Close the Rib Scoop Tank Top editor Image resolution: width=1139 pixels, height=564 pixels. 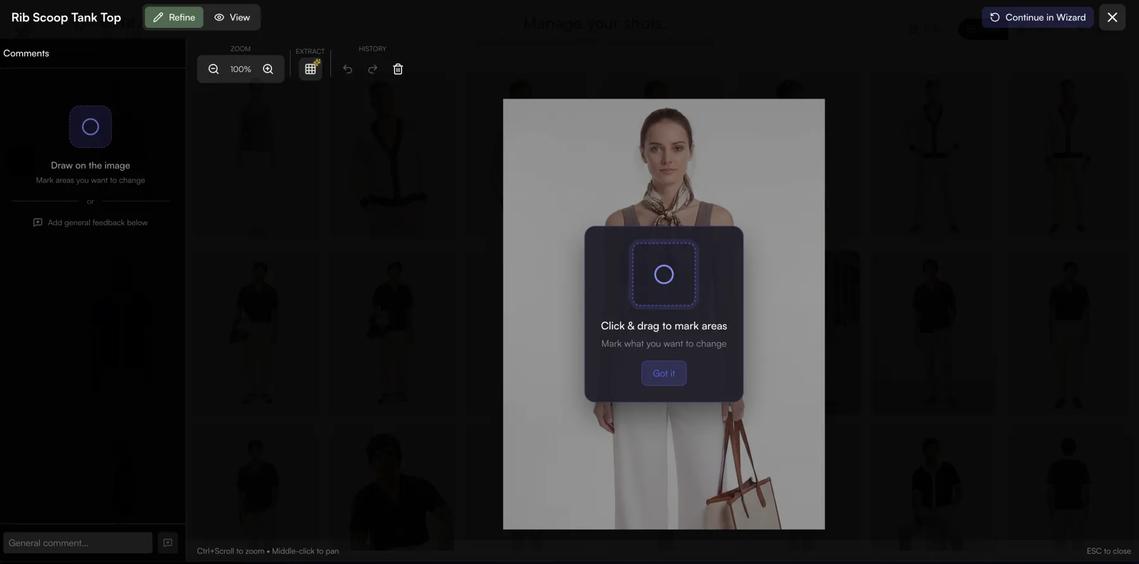[1112, 18]
